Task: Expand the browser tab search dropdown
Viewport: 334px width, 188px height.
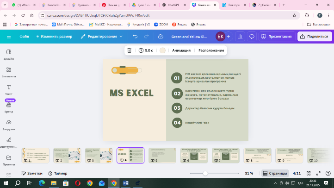Action: click(x=5, y=5)
